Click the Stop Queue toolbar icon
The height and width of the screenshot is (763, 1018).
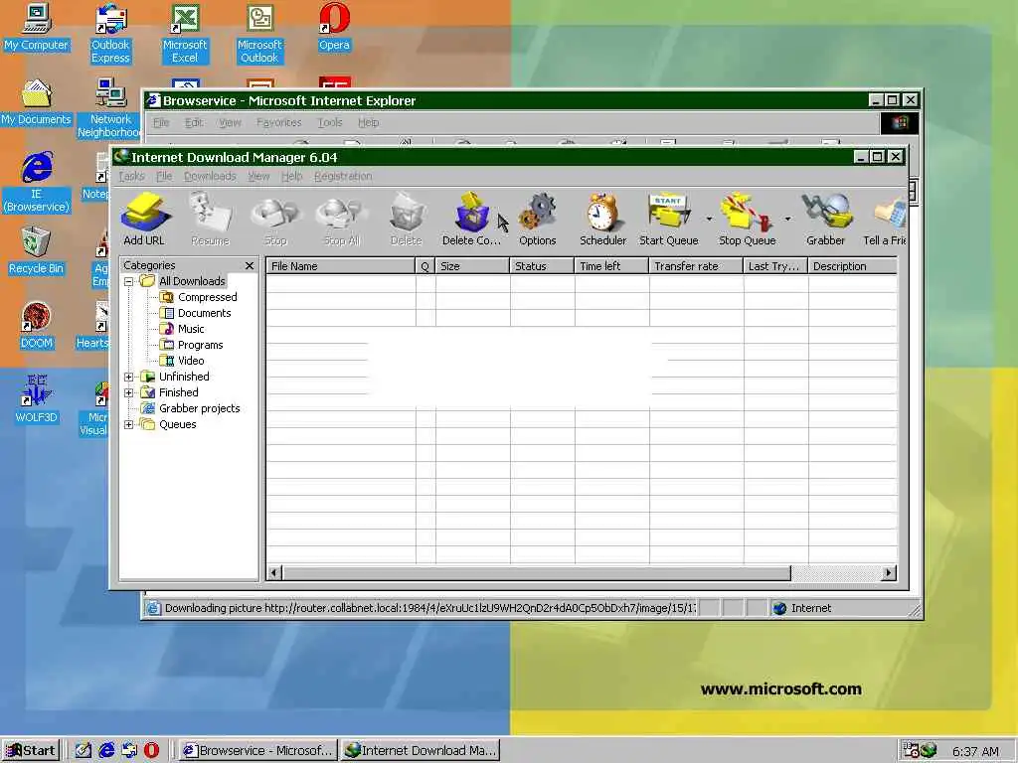pos(748,220)
